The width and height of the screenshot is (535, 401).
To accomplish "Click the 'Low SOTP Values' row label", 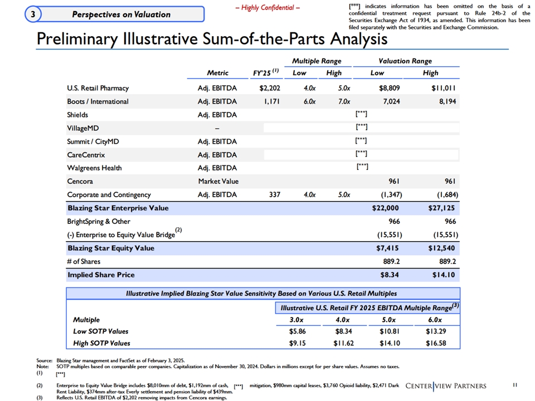I will pos(101,331).
